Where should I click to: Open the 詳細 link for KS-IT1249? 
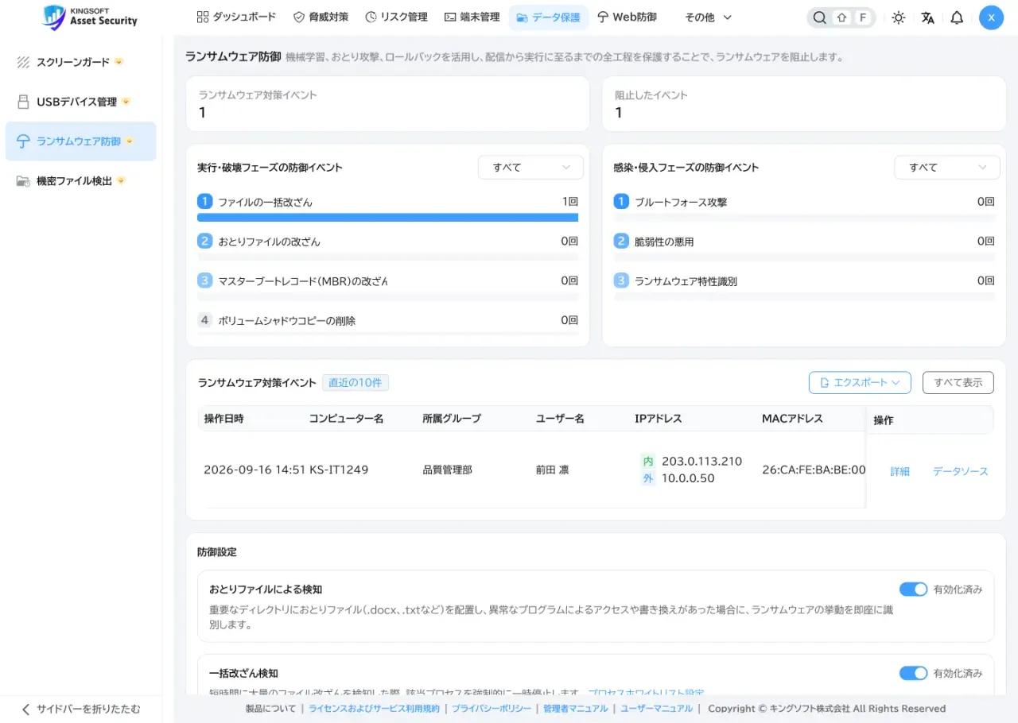(899, 471)
